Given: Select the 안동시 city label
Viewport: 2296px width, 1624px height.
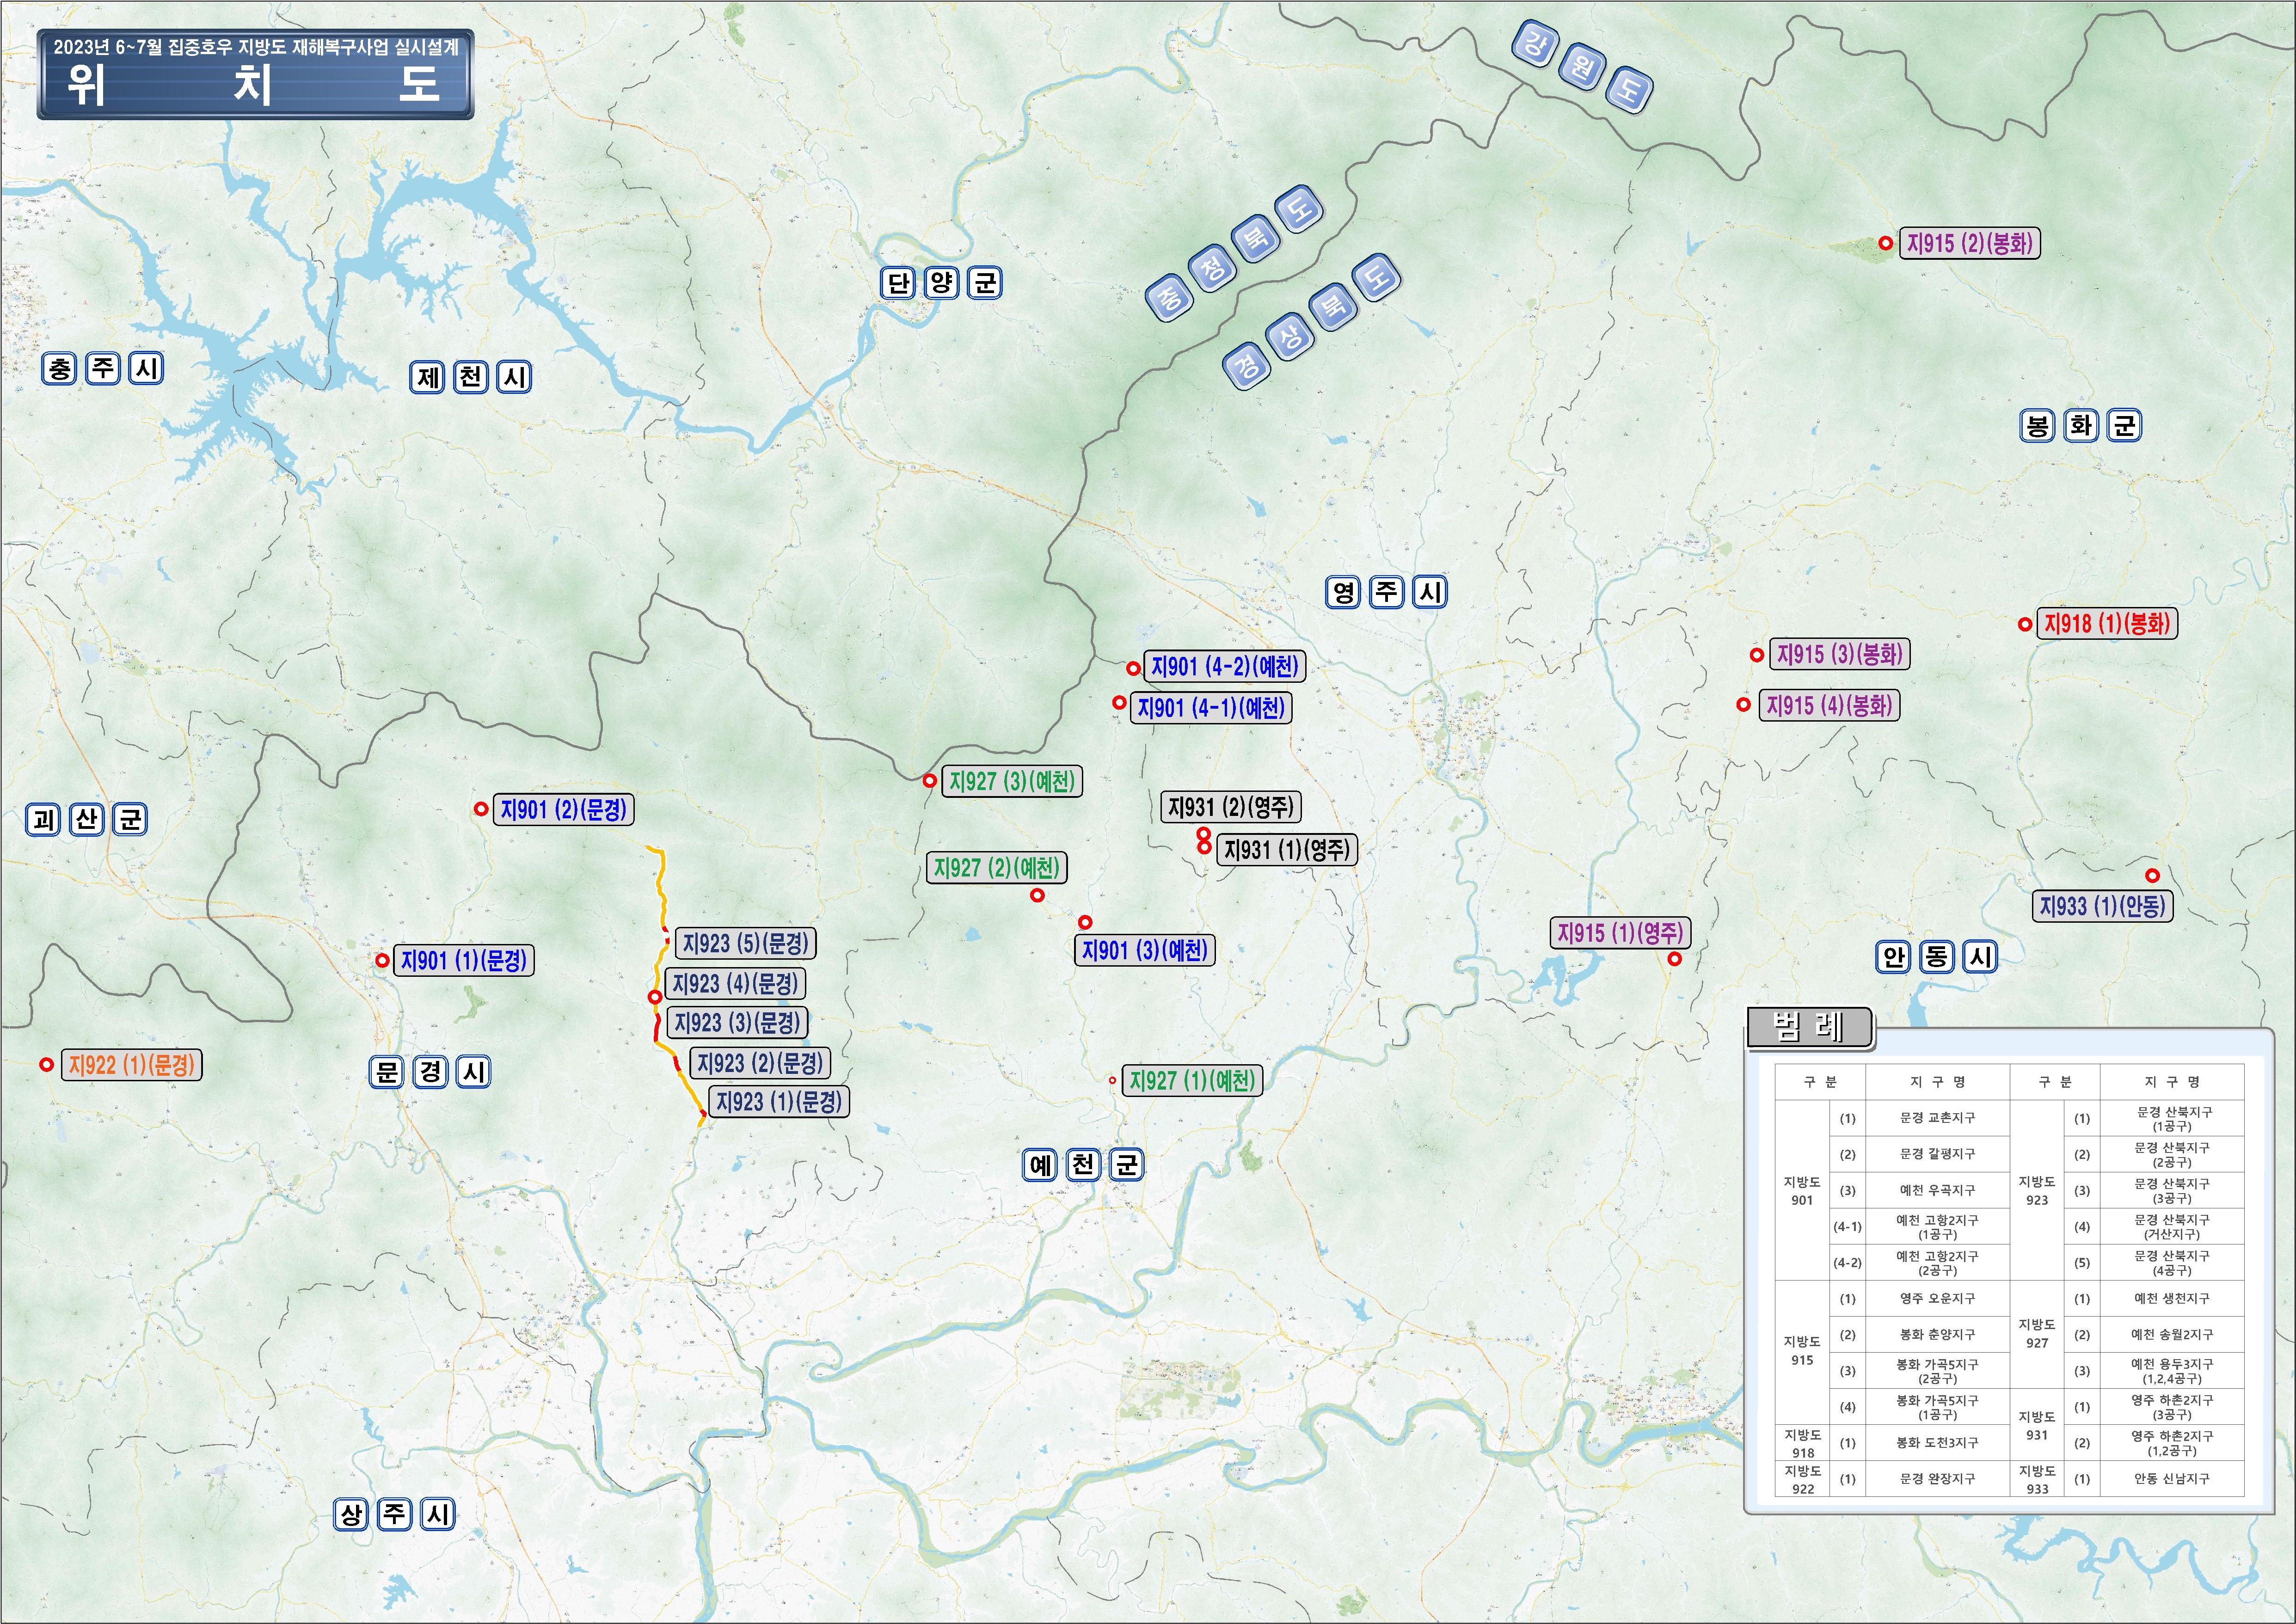Looking at the screenshot, I should coord(1937,957).
